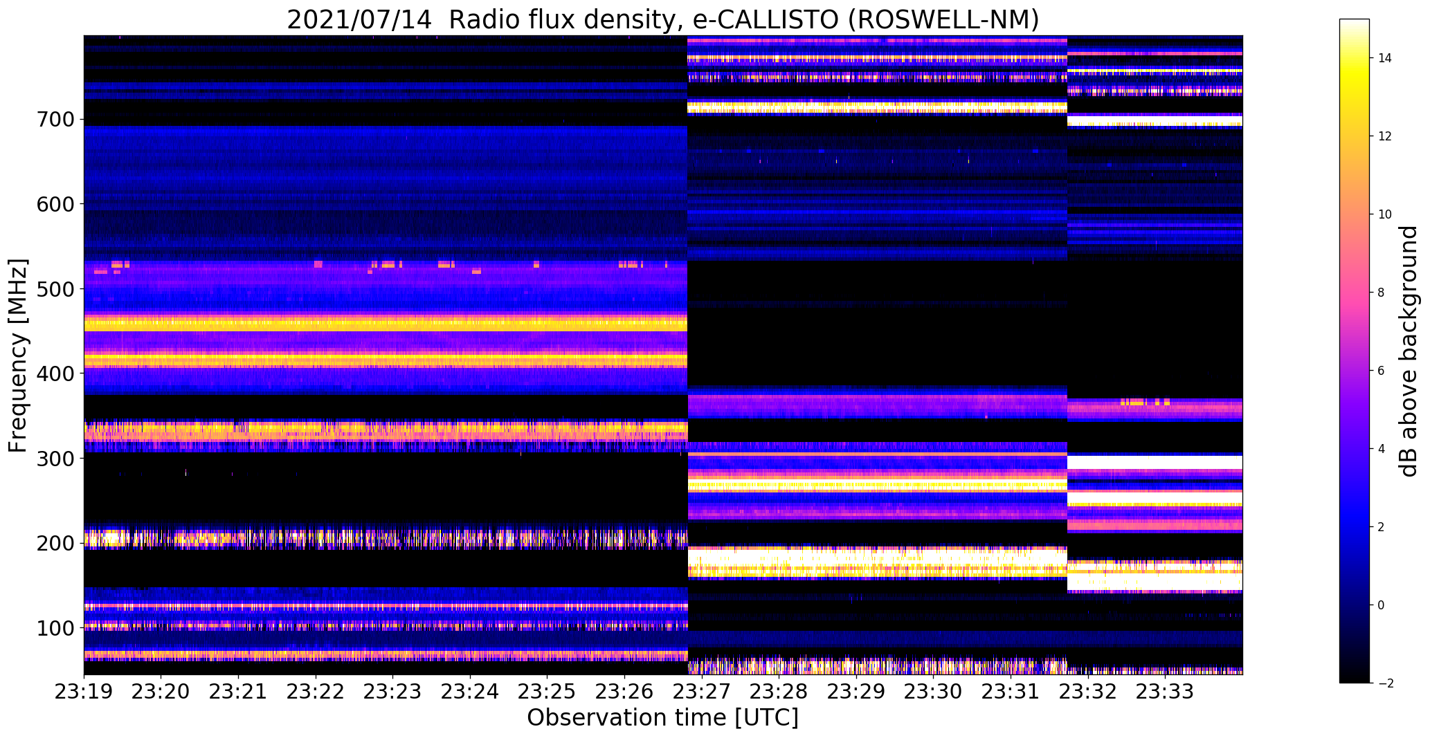1430x738 pixels.
Task: Click the 'dB above background' colorbar label
Action: click(x=1409, y=351)
